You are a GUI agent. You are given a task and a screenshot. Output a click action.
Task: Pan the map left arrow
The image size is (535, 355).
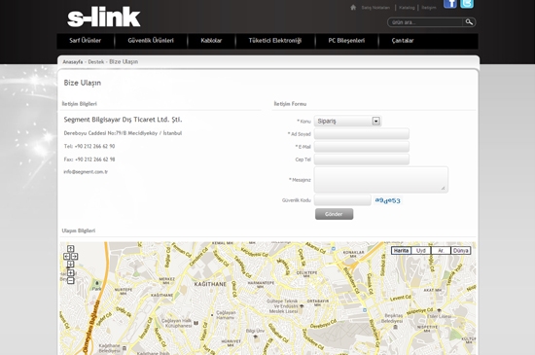tap(66, 257)
